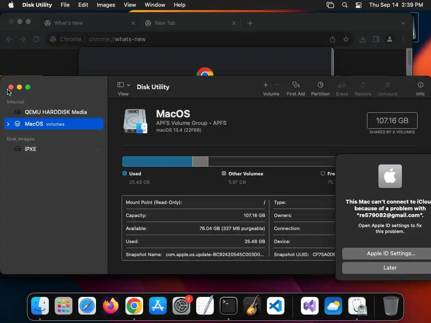Click the Spotlight search icon
431x323 pixels.
tap(345, 5)
